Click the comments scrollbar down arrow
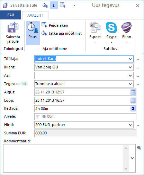This screenshot has width=144, height=175. (126, 168)
